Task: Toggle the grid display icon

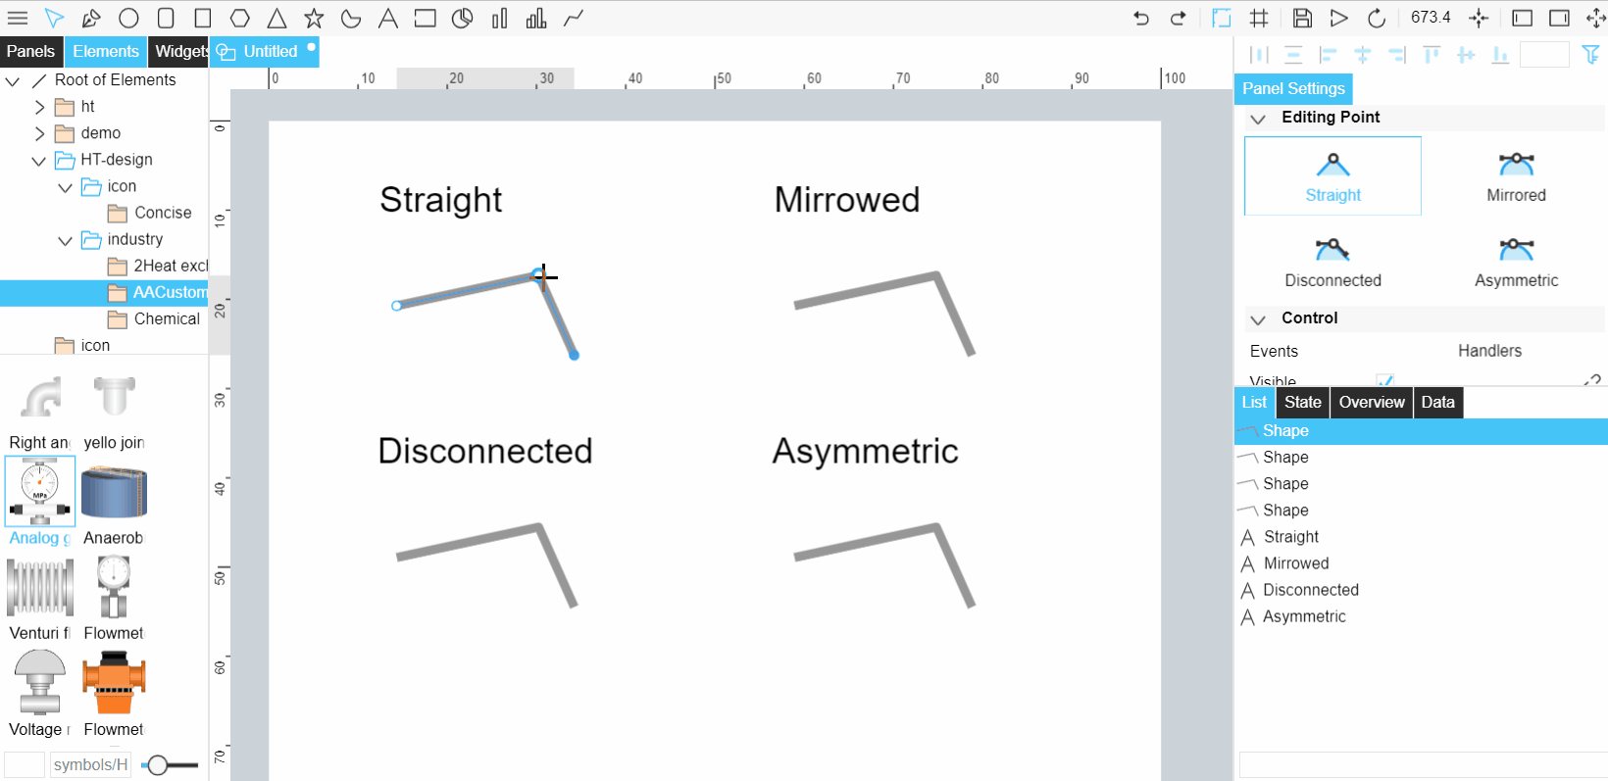Action: (x=1259, y=18)
